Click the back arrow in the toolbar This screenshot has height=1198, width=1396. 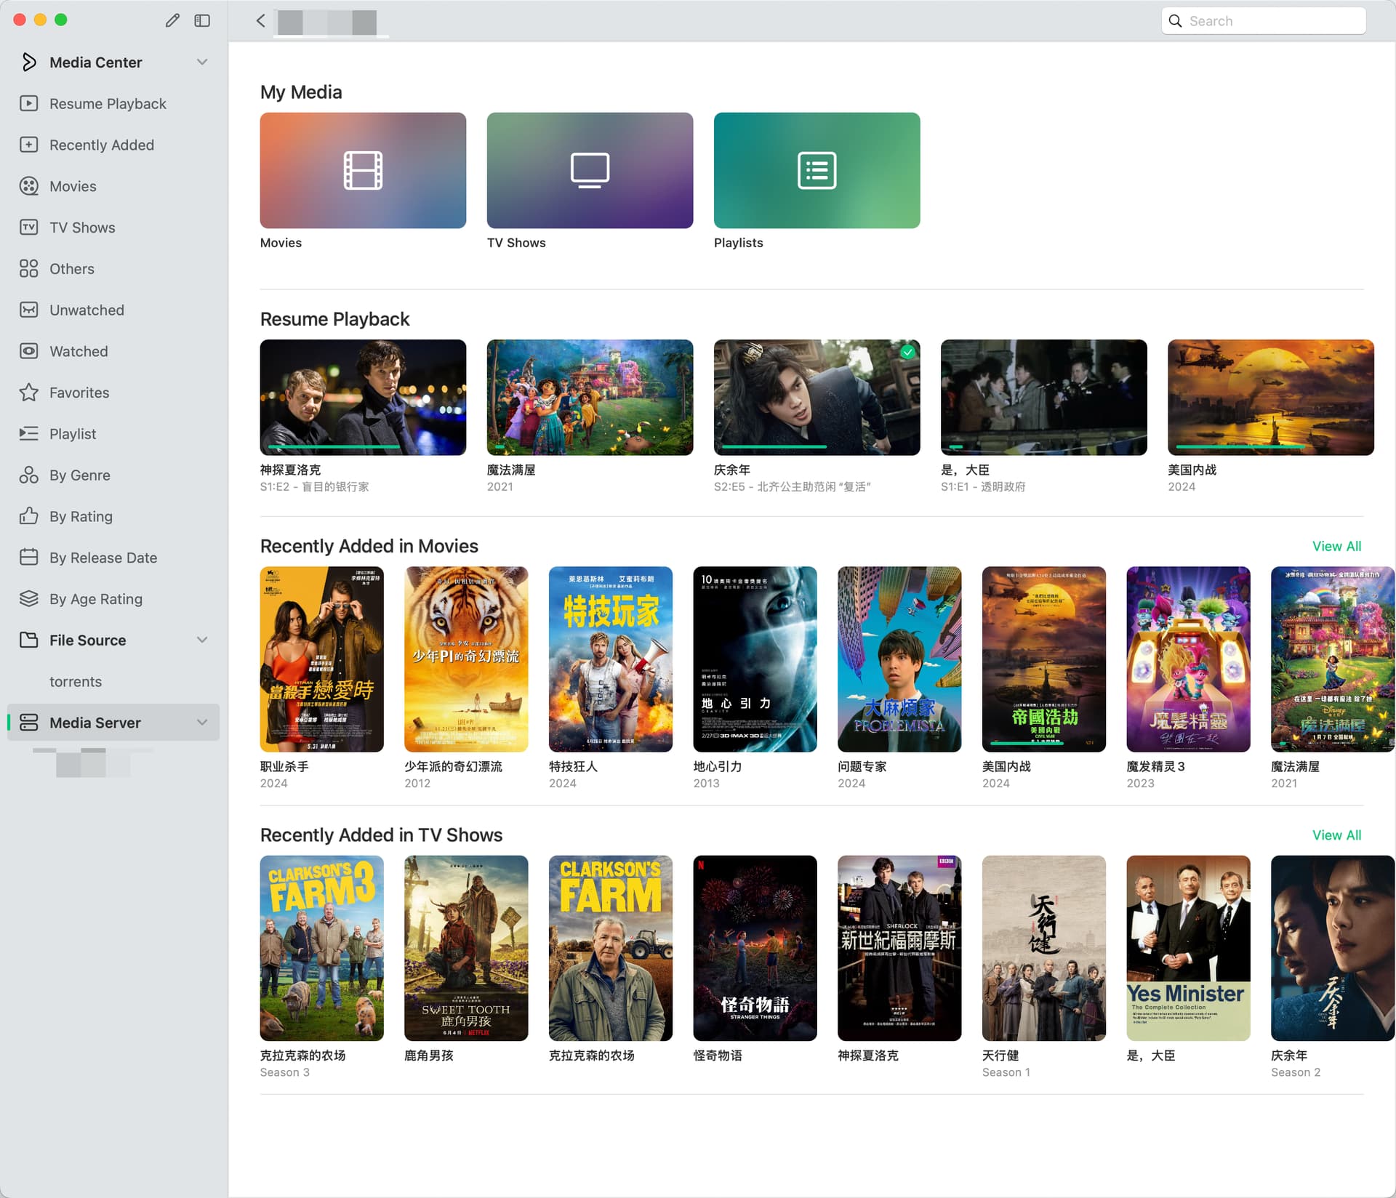pyautogui.click(x=260, y=20)
